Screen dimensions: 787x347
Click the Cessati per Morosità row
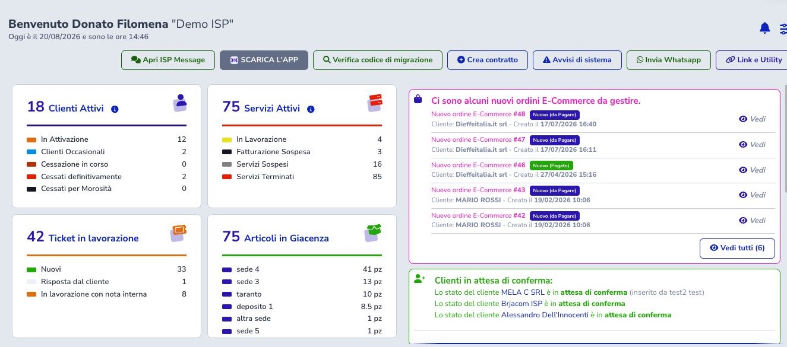(x=106, y=189)
